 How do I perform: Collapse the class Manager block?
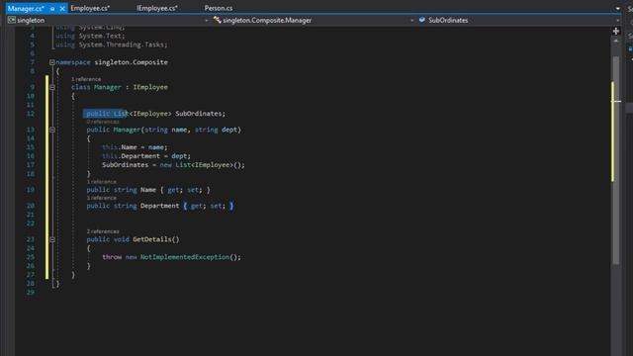(x=52, y=87)
